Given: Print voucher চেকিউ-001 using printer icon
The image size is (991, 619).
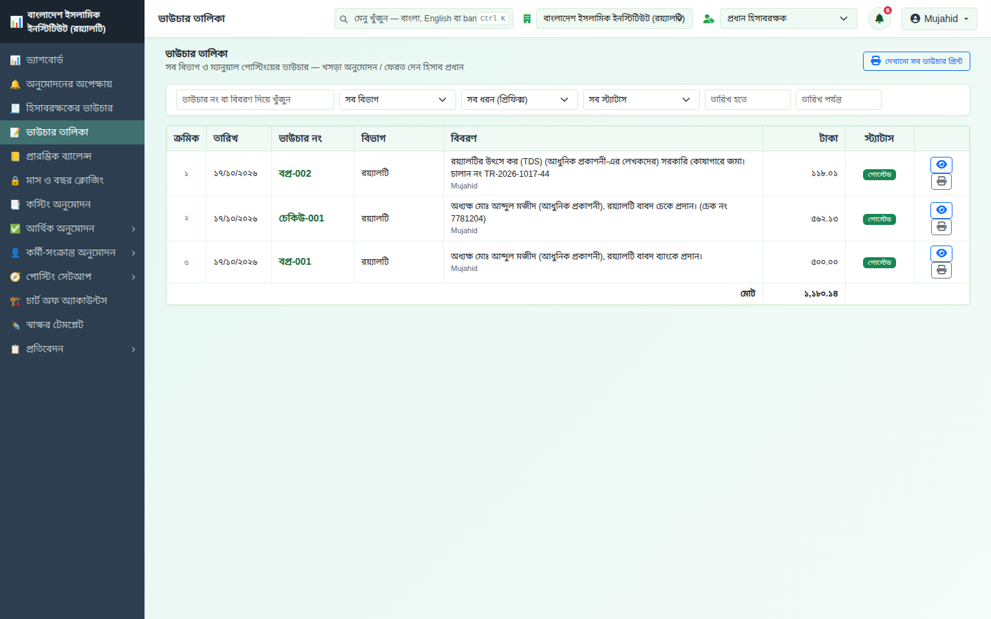Looking at the screenshot, I should click(941, 227).
